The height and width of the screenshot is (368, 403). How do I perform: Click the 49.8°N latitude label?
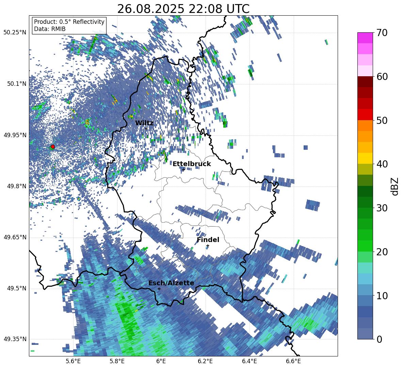pos(17,186)
